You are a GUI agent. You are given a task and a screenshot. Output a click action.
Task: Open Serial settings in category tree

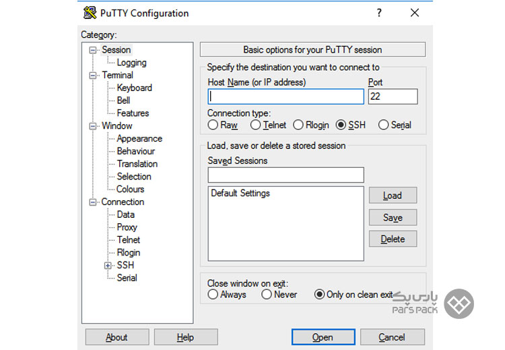point(127,278)
